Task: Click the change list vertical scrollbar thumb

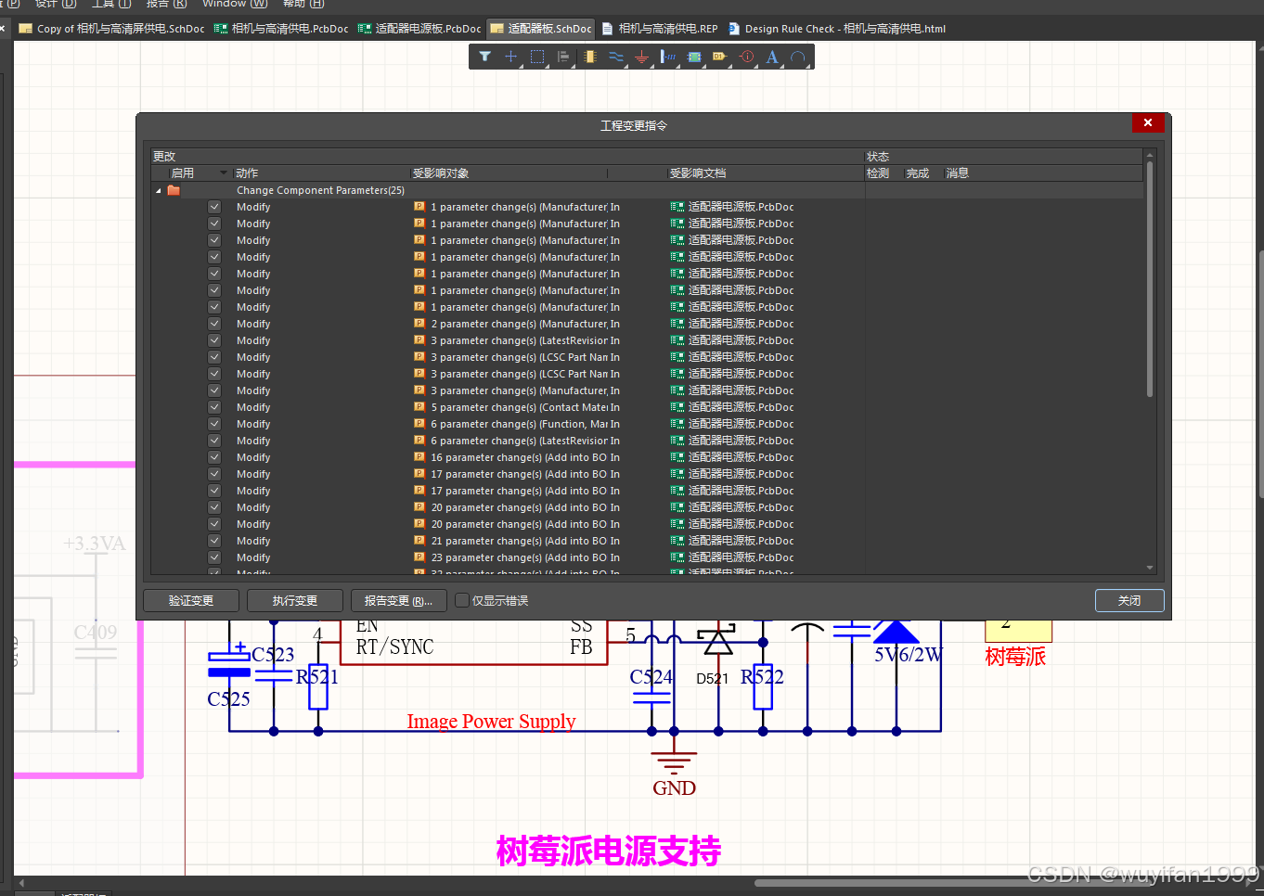Action: pos(1150,278)
